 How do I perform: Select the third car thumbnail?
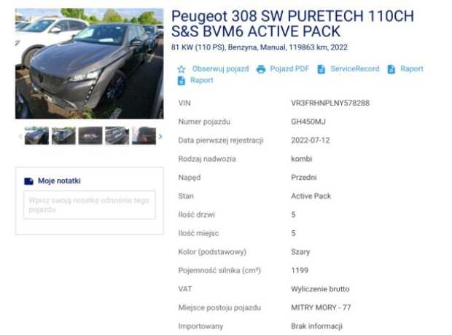pos(90,135)
